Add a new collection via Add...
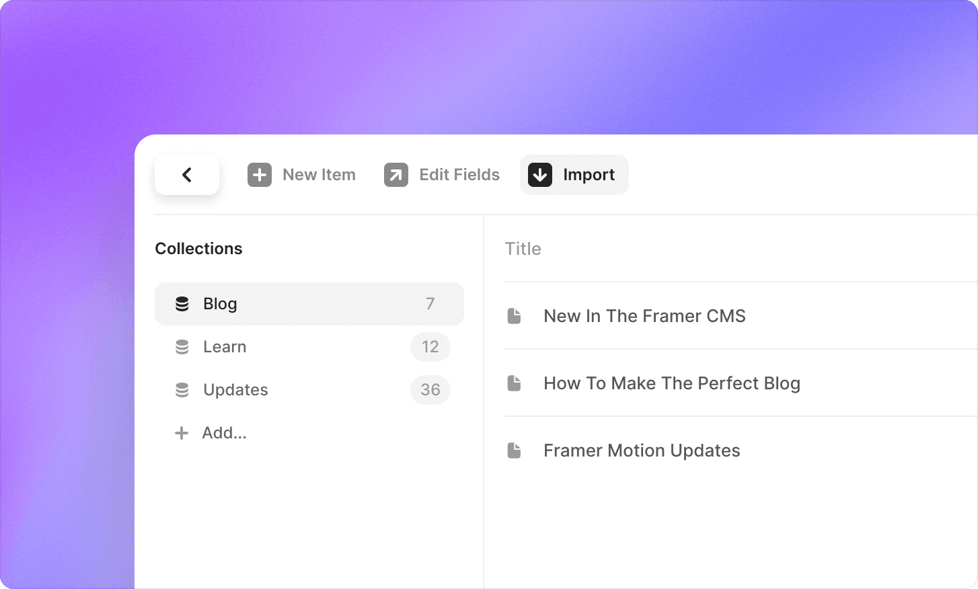The image size is (978, 589). (x=225, y=433)
